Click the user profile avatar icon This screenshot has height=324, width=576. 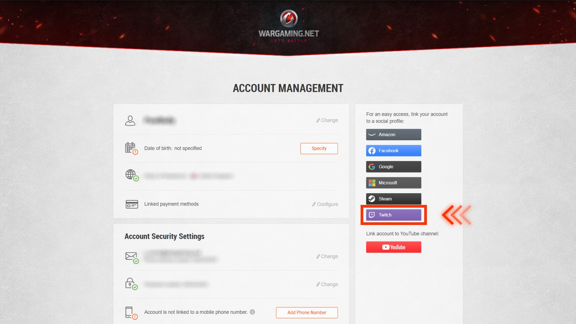coord(130,121)
